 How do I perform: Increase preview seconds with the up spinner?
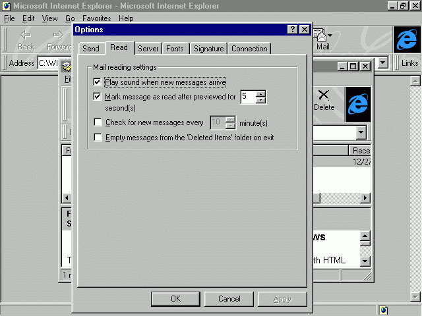[260, 93]
